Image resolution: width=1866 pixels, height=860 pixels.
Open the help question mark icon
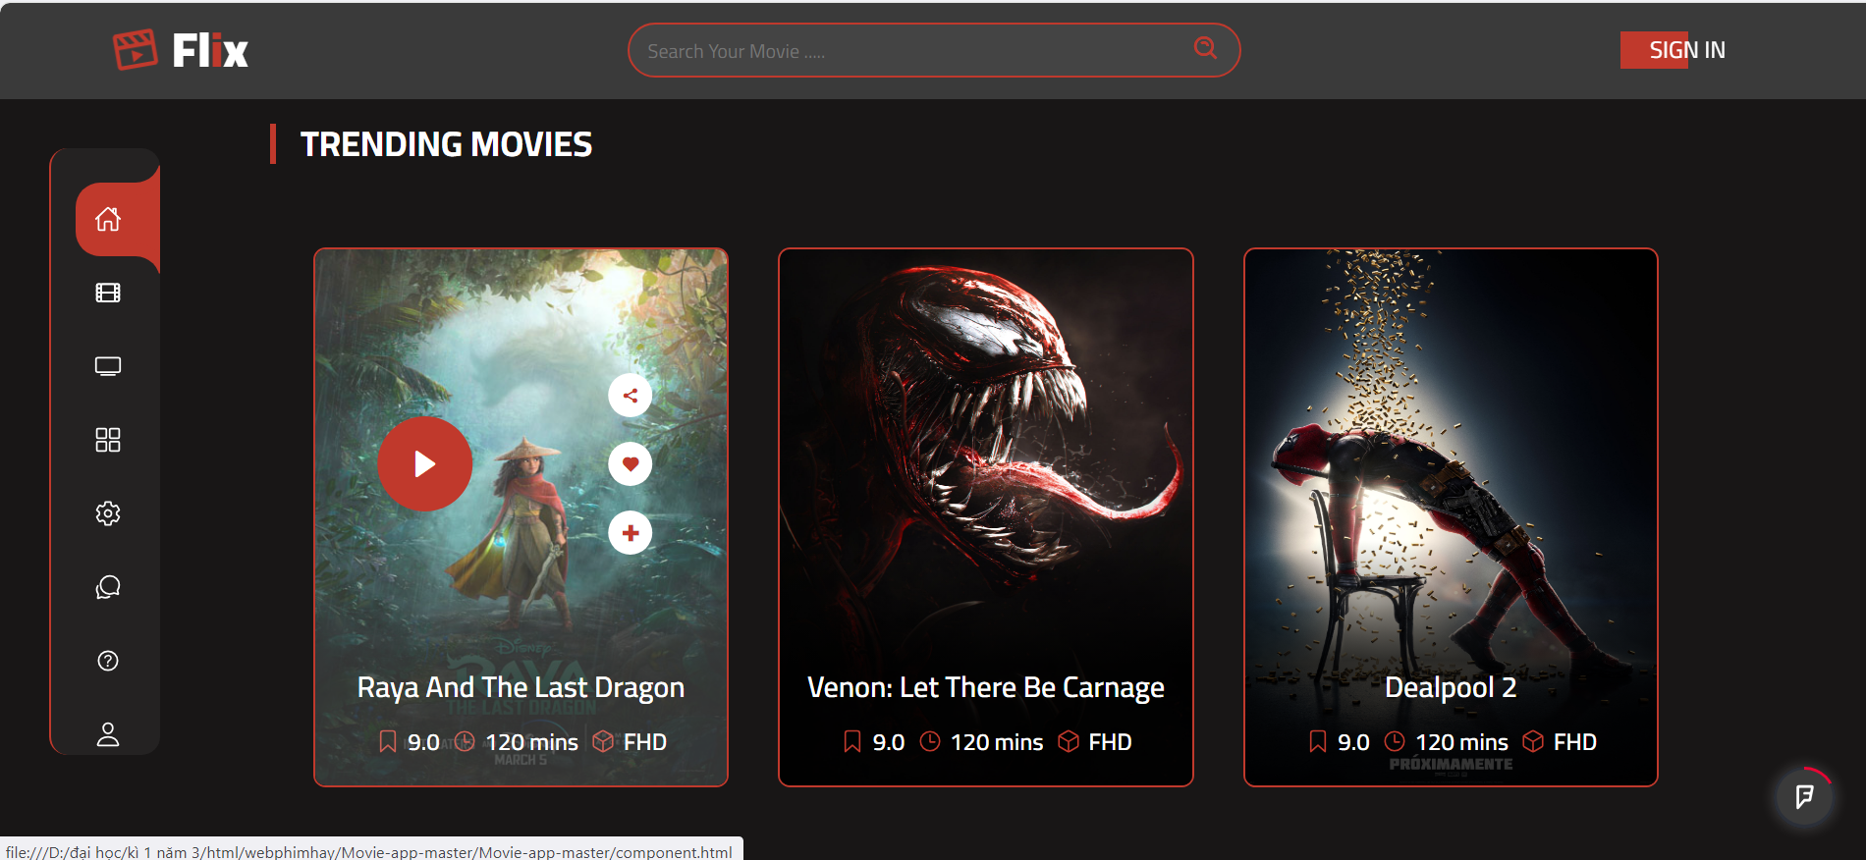coord(108,661)
